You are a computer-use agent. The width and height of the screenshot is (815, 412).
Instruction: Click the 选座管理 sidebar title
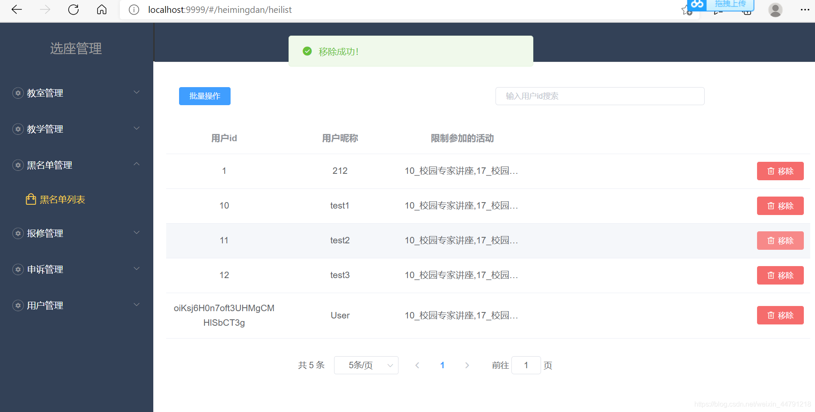[x=76, y=48]
